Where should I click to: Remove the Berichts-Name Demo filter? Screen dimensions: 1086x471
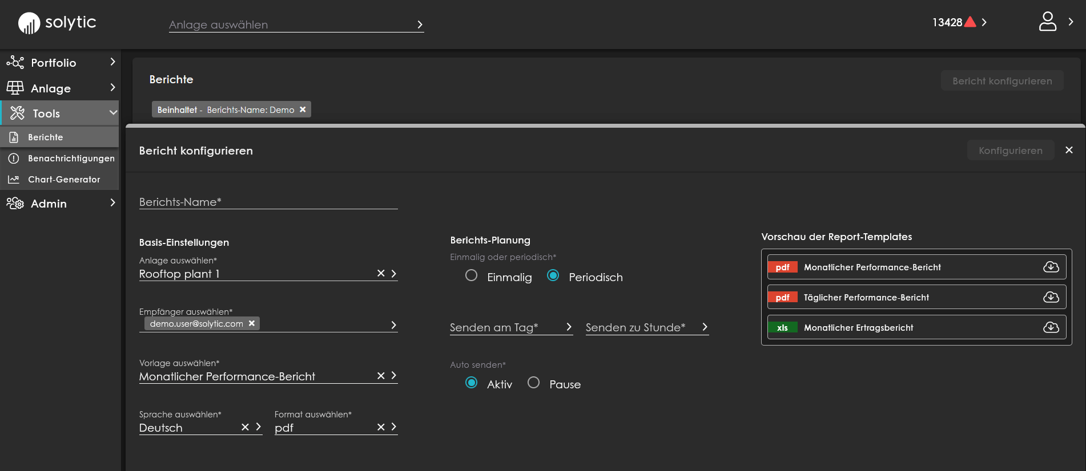[303, 109]
